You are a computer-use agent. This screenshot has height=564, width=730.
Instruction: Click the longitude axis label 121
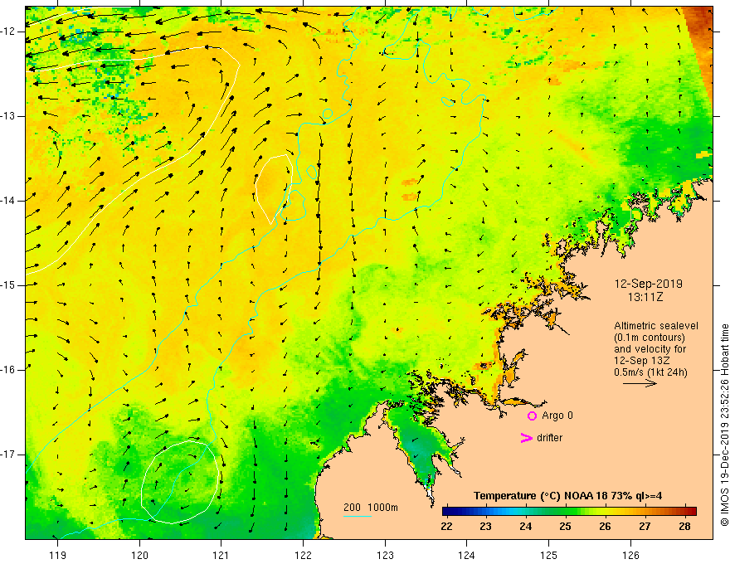pos(221,555)
